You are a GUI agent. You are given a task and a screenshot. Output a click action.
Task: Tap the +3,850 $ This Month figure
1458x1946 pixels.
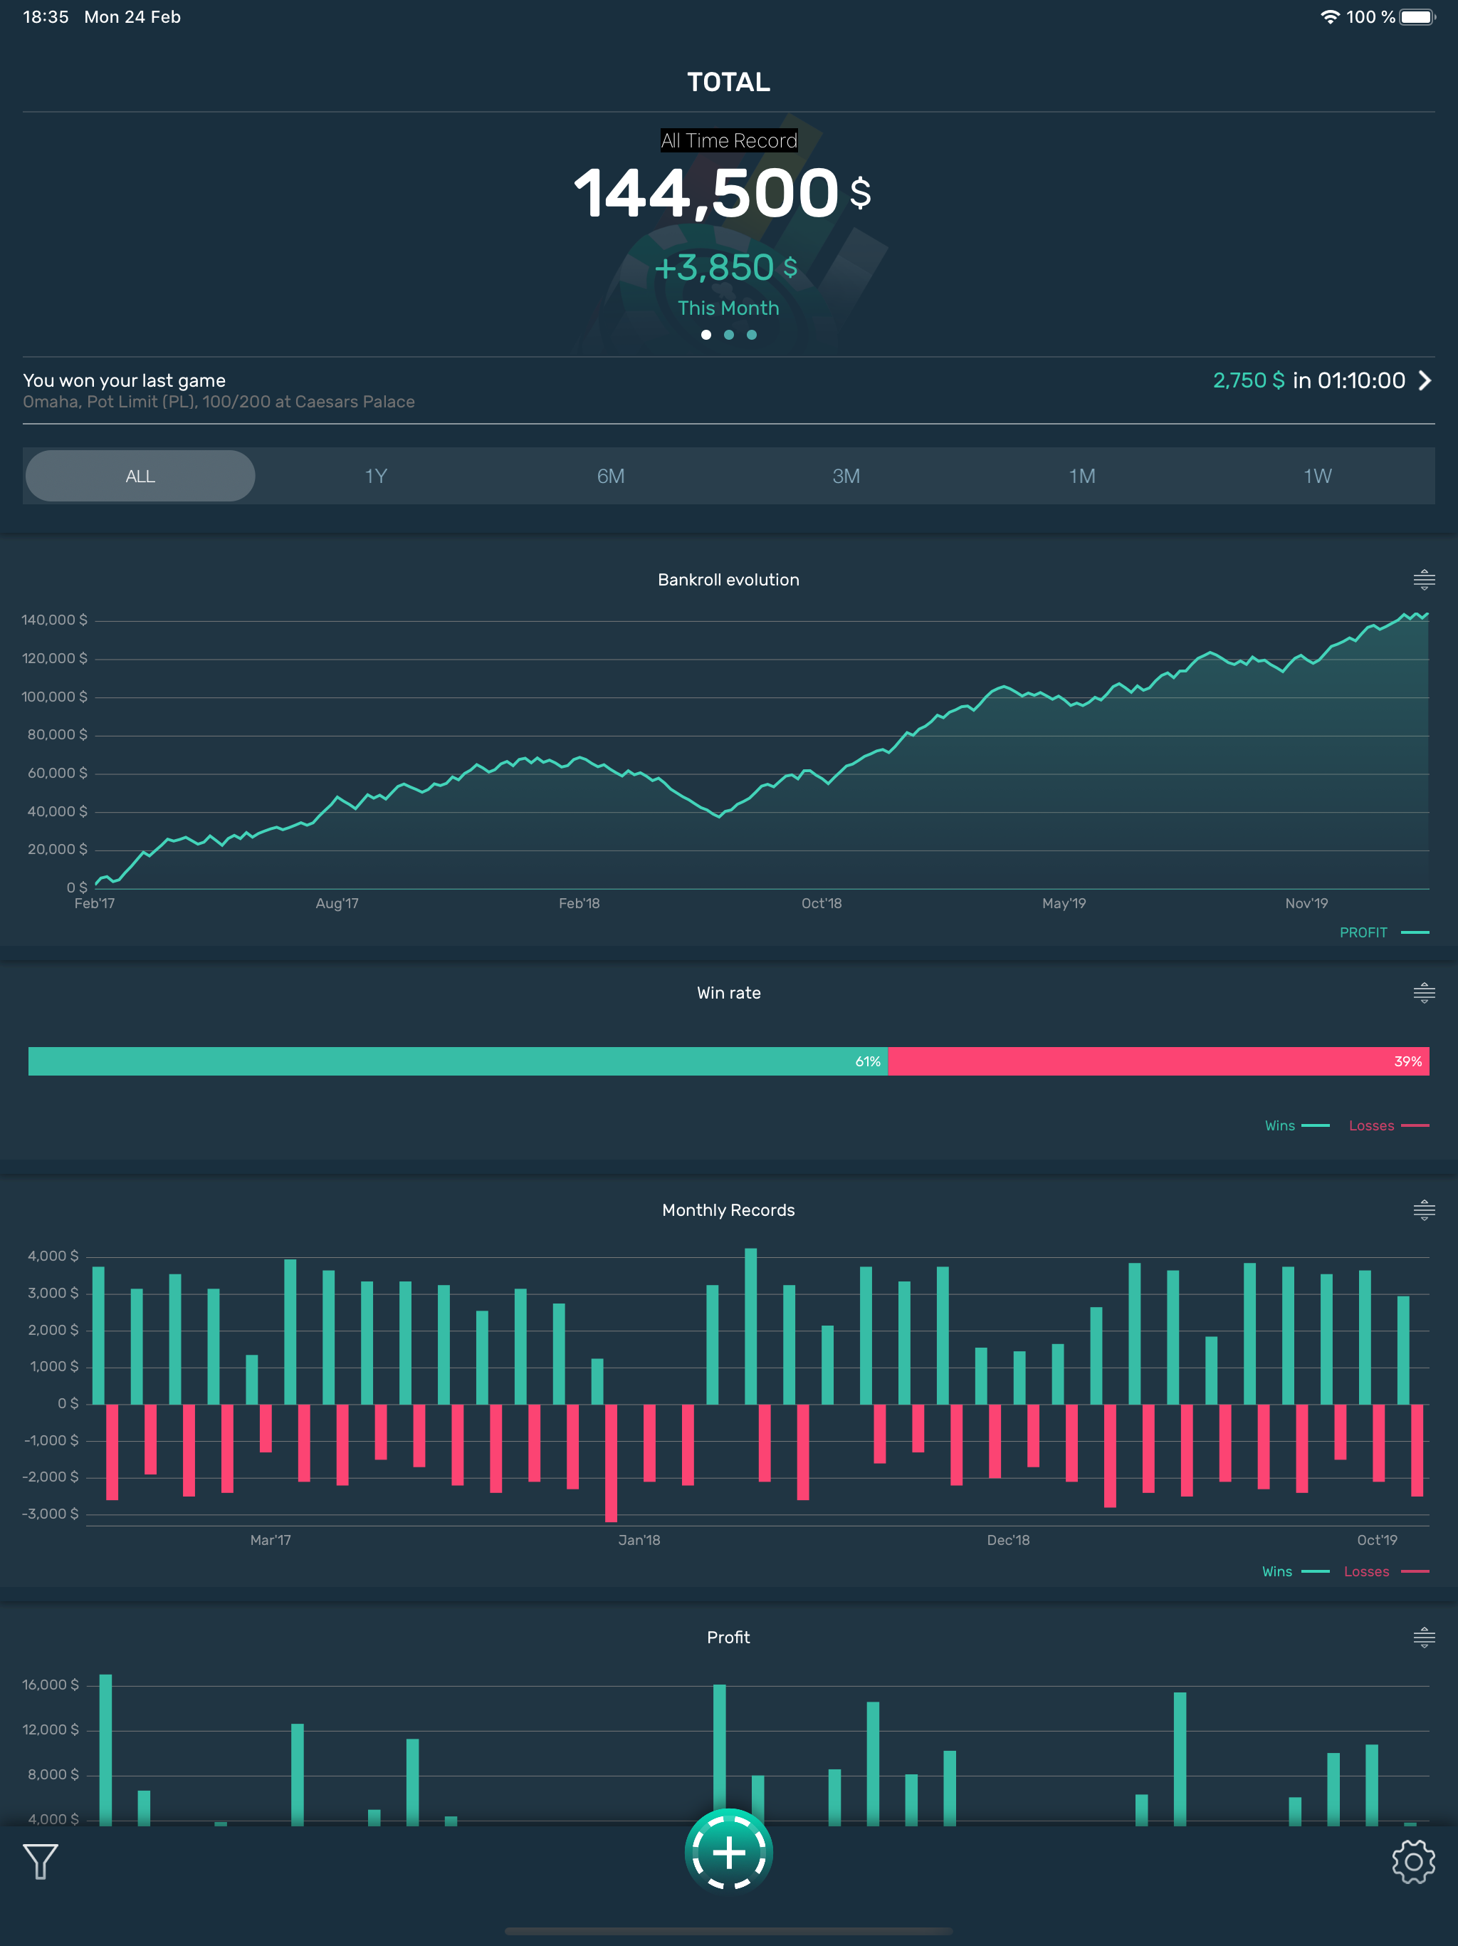point(726,267)
